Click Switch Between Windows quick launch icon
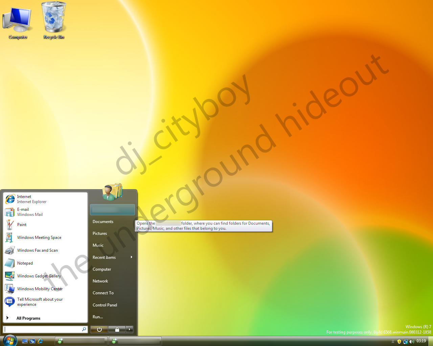The width and height of the screenshot is (433, 346). pos(32,341)
